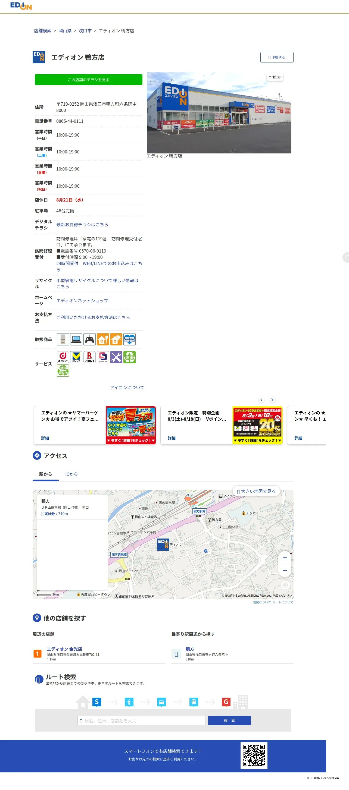Open 詳細 of サマーバーゲン campaign card
This screenshot has height=790, width=349.
coord(45,438)
